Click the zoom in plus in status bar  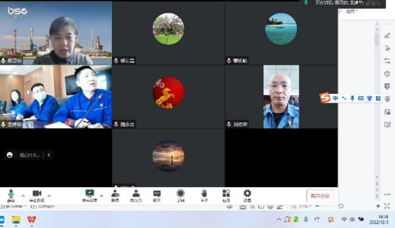point(378,206)
